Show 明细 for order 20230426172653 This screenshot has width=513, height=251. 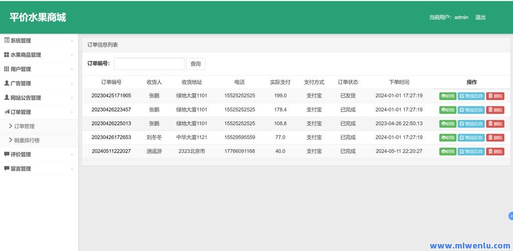pyautogui.click(x=448, y=138)
